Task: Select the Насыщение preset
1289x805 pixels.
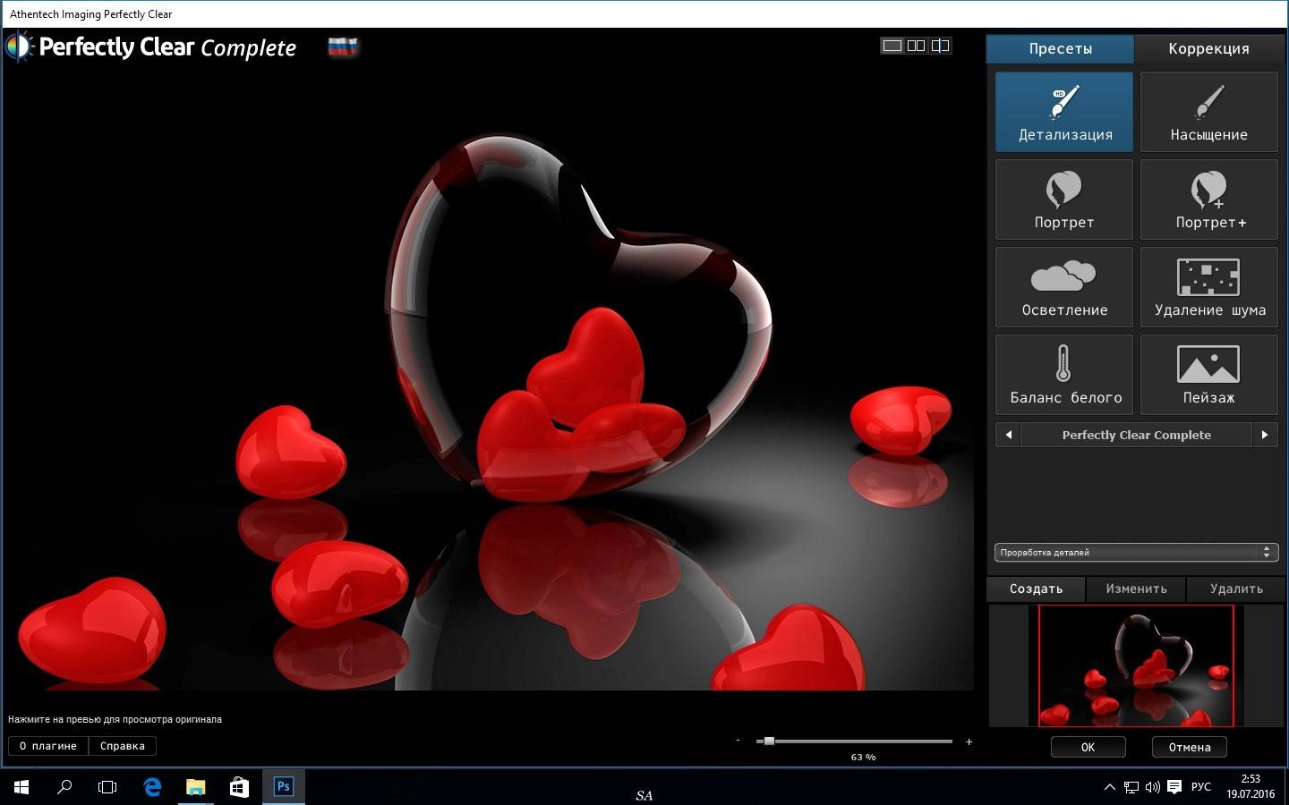Action: [1208, 112]
